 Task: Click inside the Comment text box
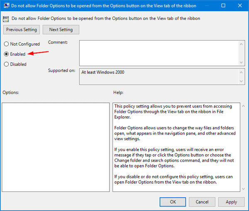click(159, 52)
